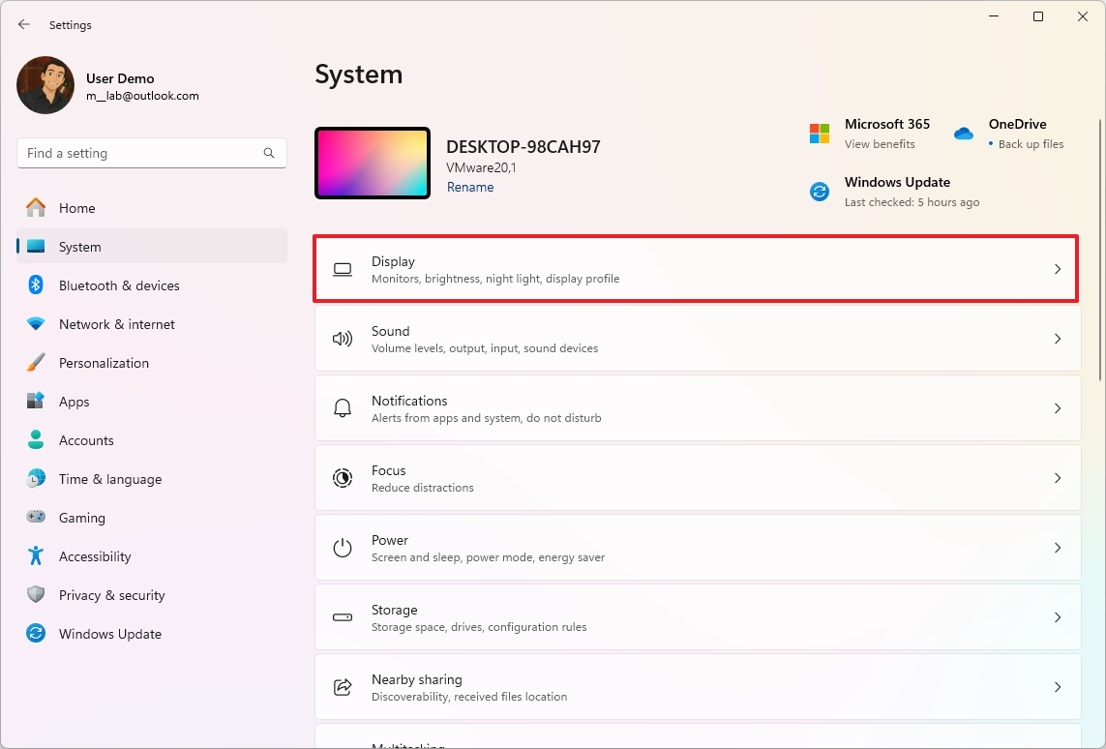Click the Apps icon in the sidebar
This screenshot has height=749, width=1106.
36,402
